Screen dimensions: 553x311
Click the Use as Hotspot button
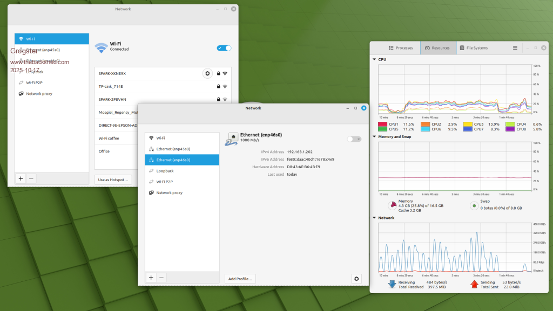tap(113, 179)
